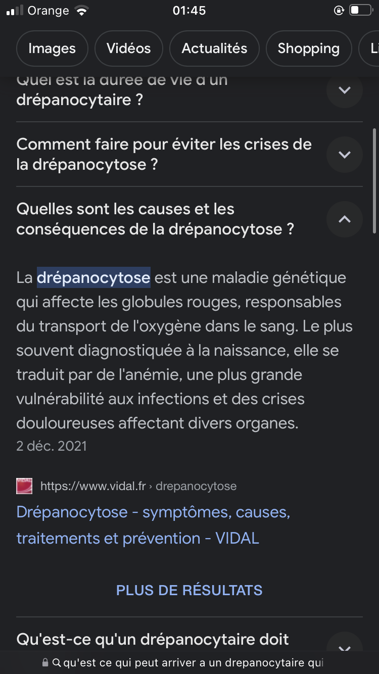
Task: Go to the Shopping tab
Action: (x=308, y=49)
